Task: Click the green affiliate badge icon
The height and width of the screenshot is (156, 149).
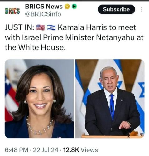Action: point(74,7)
